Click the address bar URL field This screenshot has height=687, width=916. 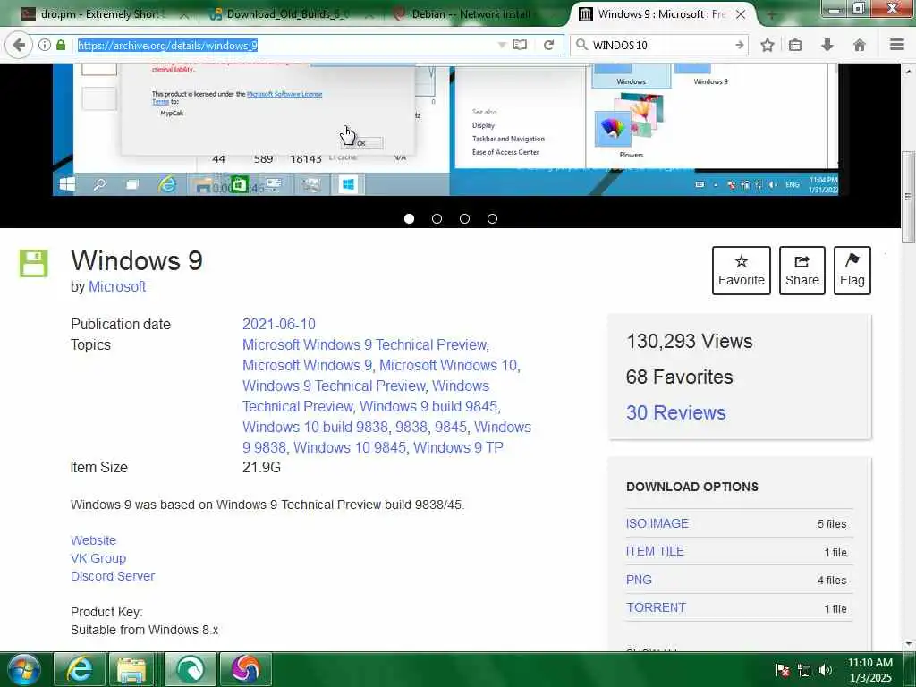286,45
